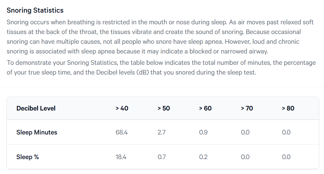The width and height of the screenshot is (324, 174).
Task: Click the 18.4 sleep percent value
Action: point(121,157)
